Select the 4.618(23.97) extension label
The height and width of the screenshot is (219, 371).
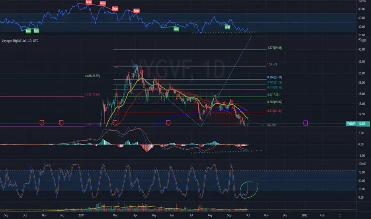(92, 76)
